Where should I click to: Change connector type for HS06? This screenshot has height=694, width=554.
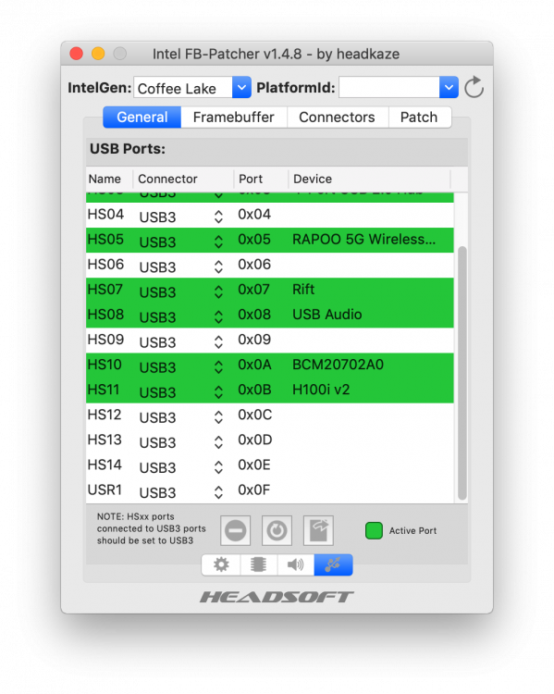218,266
